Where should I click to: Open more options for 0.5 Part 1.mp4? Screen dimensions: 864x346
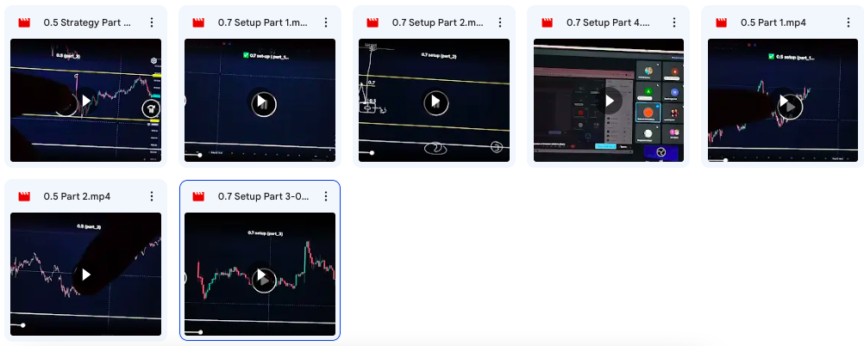[848, 22]
